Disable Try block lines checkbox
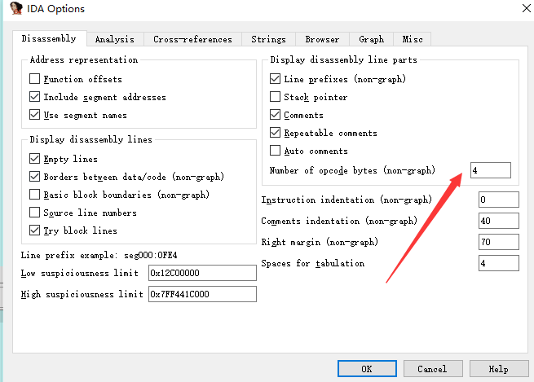Viewport: 534px width, 382px height. 34,231
